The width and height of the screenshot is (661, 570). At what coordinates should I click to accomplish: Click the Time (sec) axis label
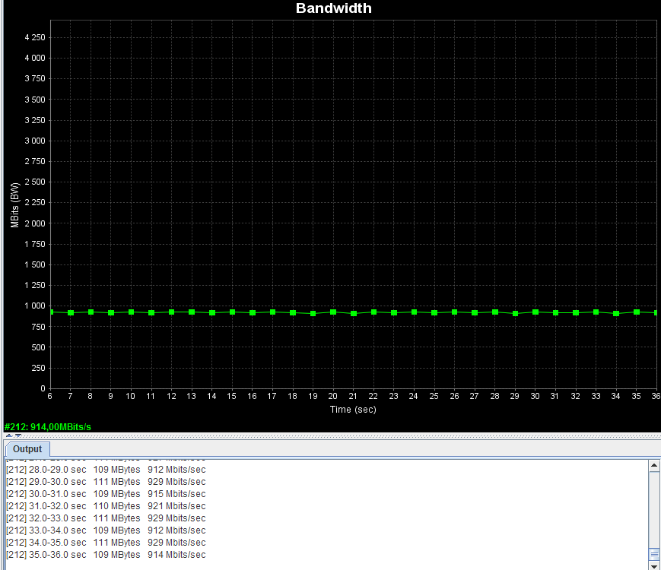click(x=353, y=410)
